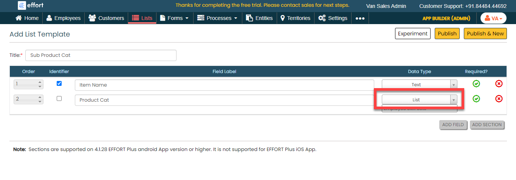516x180 pixels.
Task: Click the effort logo icon
Action: [x=22, y=5]
